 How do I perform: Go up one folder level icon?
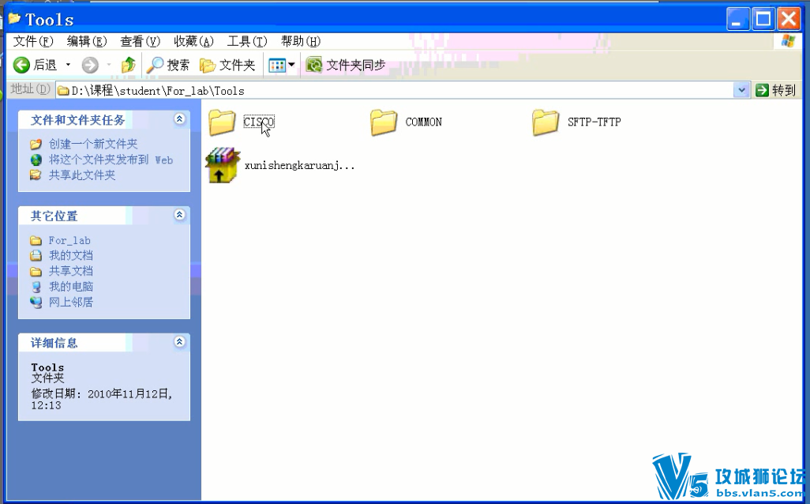pyautogui.click(x=128, y=65)
